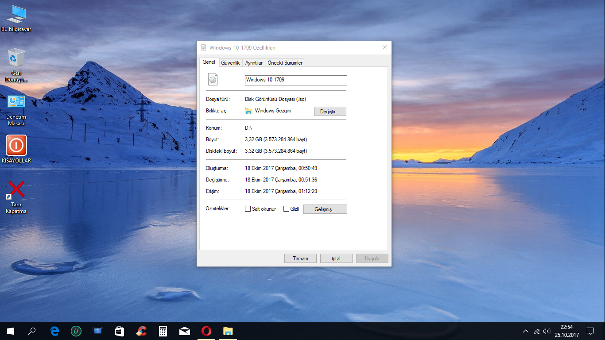Click the Windows Gezgini folder icon
Screen dimensions: 605x340
coord(248,111)
